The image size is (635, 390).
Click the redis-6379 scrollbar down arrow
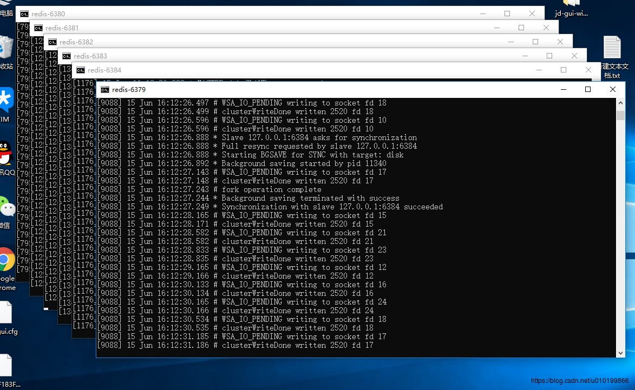coord(620,353)
